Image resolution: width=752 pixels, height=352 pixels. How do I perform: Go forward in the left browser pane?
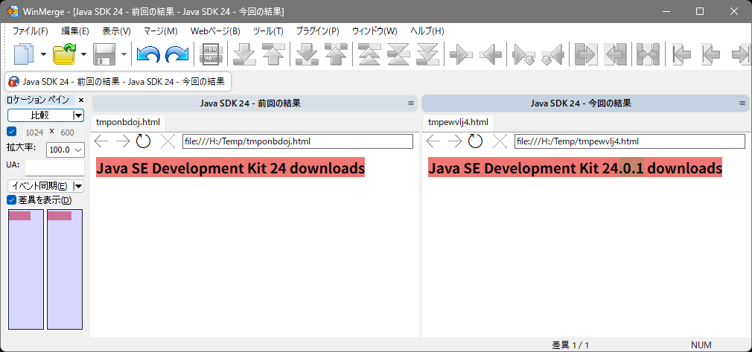123,141
